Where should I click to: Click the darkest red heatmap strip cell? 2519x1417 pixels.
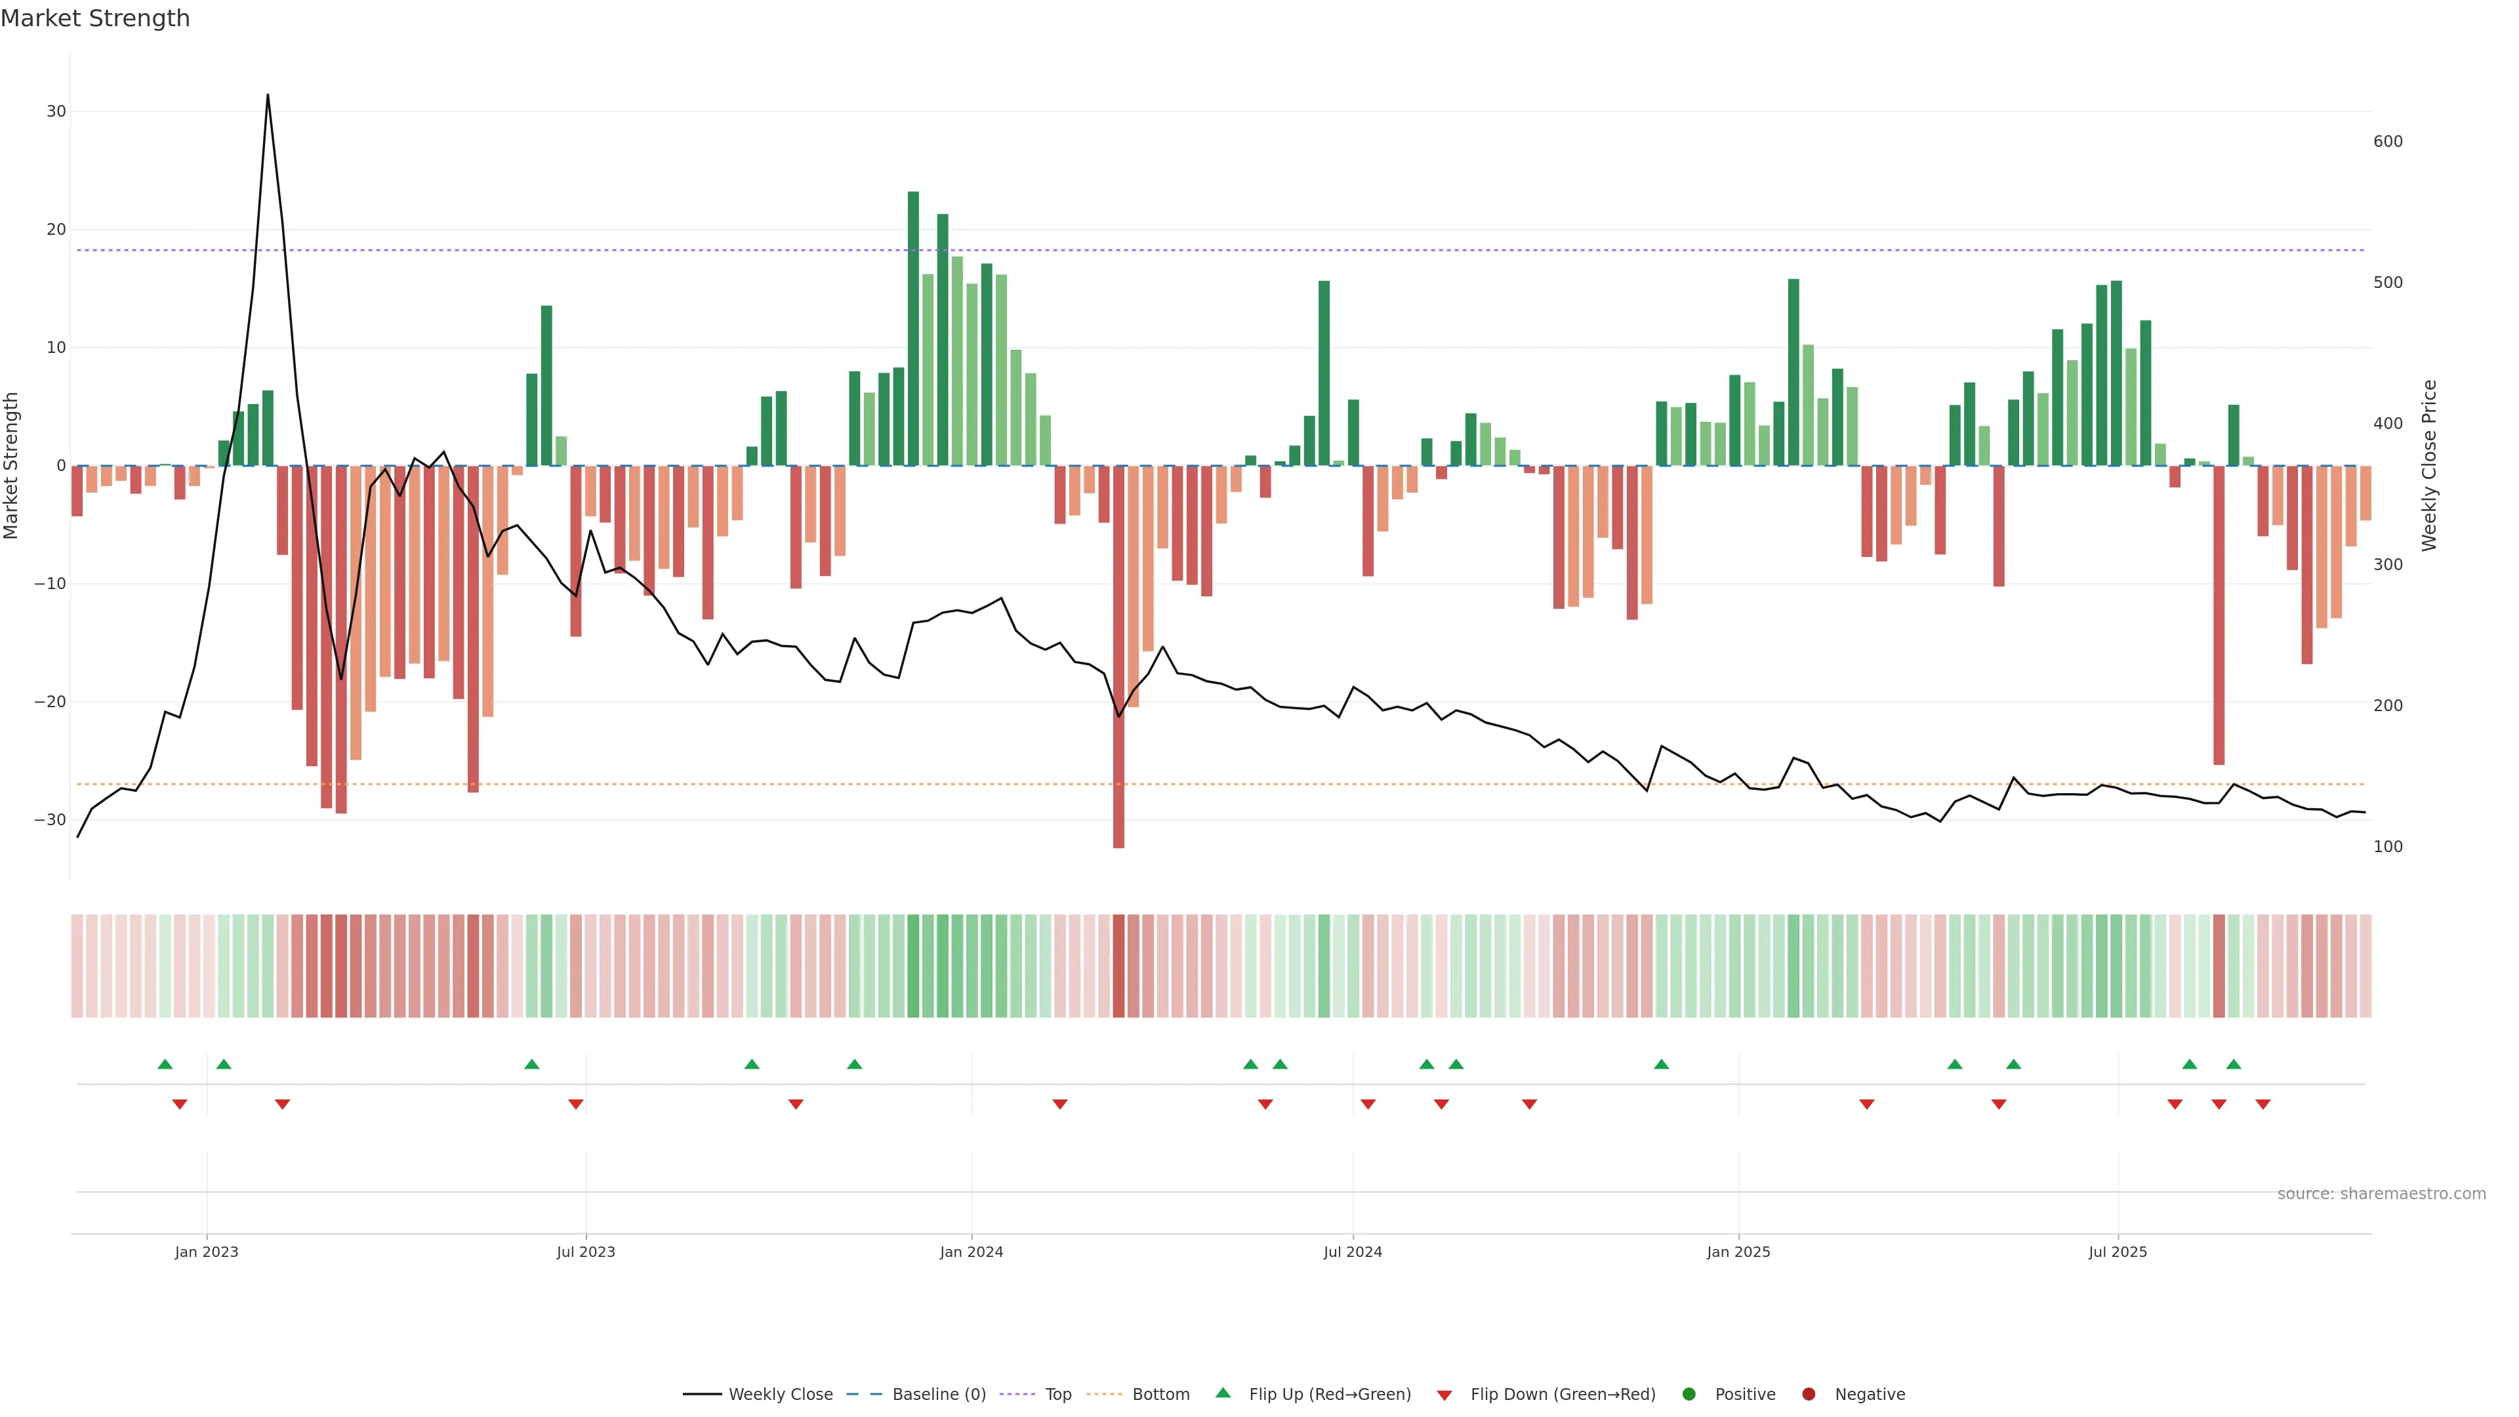[x=1118, y=966]
